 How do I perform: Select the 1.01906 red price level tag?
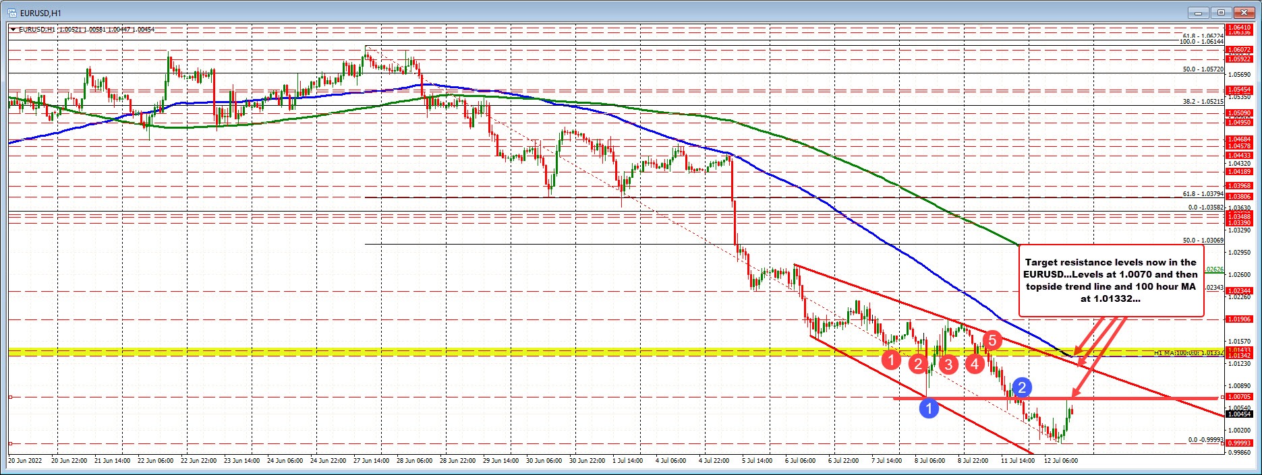point(1239,319)
